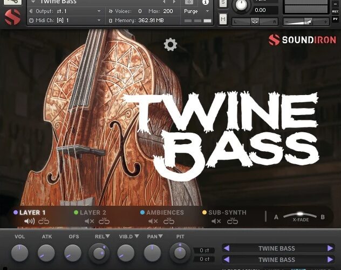Click the VIB.D knob
Image resolution: width=341 pixels, height=270 pixels.
(x=126, y=253)
